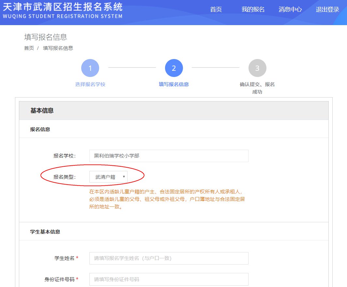Click the 基本信息 panel header
The height and width of the screenshot is (287, 347).
pyautogui.click(x=42, y=111)
